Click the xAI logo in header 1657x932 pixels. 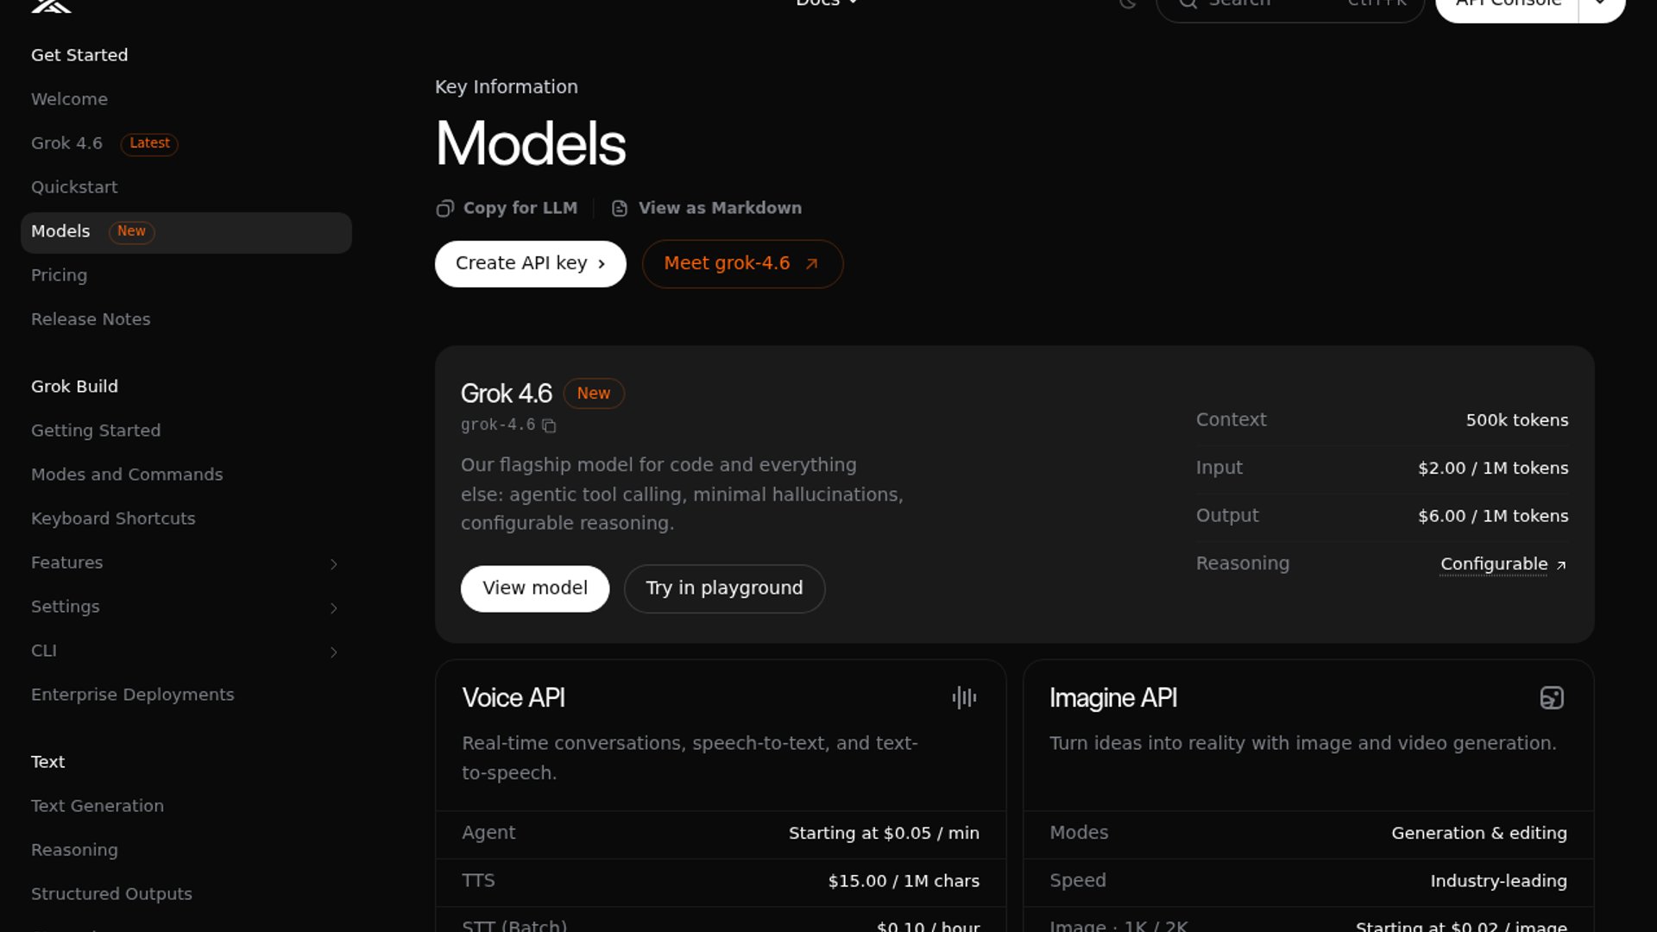click(51, 5)
